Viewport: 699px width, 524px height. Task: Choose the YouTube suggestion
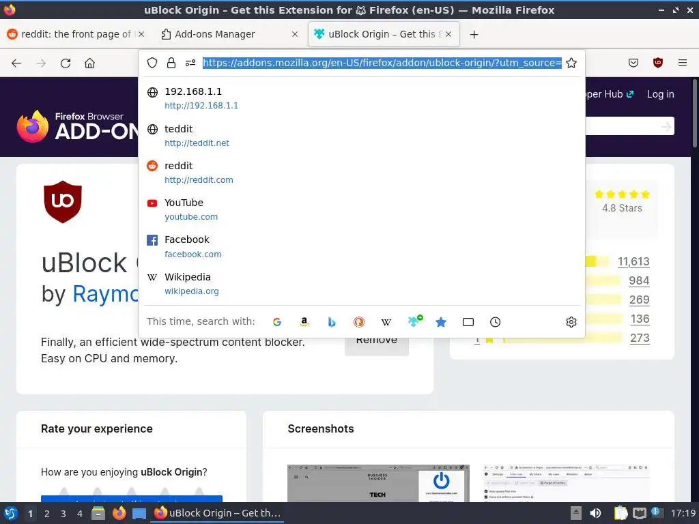point(362,209)
